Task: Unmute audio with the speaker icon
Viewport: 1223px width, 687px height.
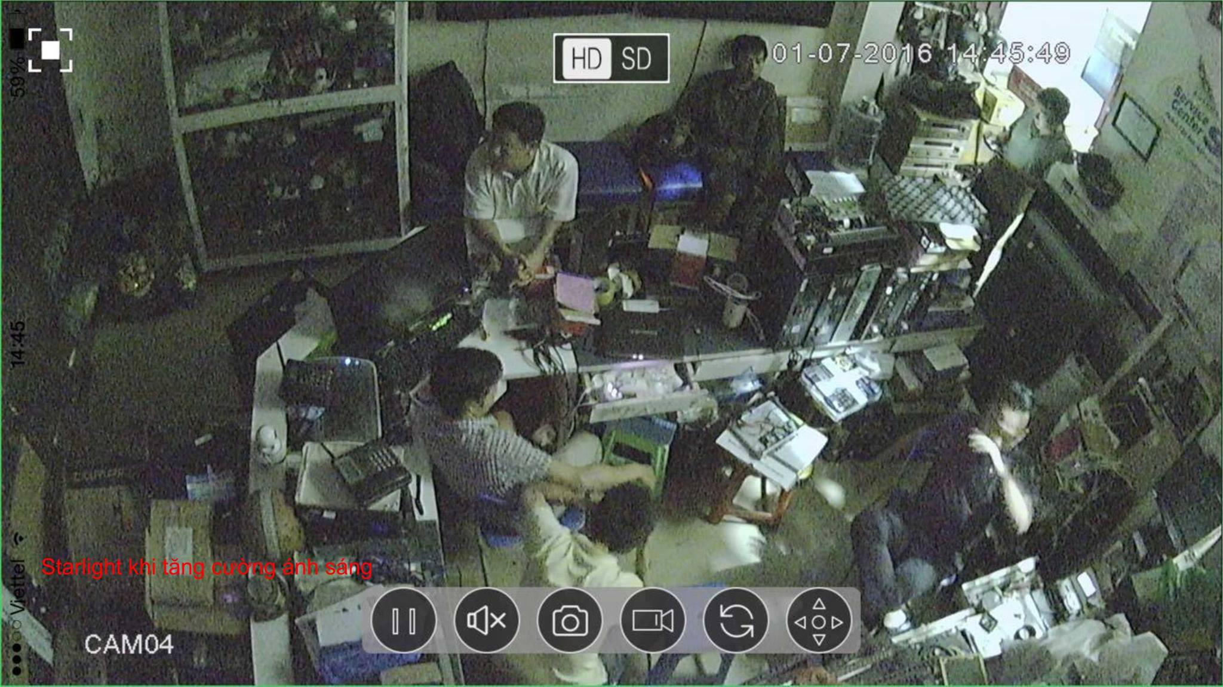Action: coord(486,621)
